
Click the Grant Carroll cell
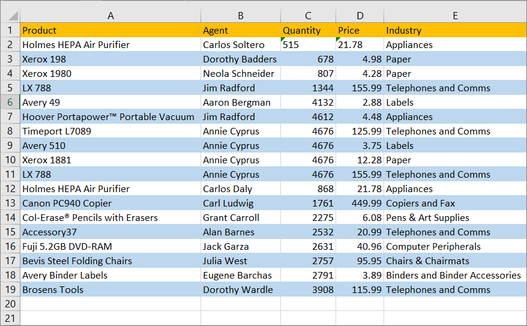point(241,217)
